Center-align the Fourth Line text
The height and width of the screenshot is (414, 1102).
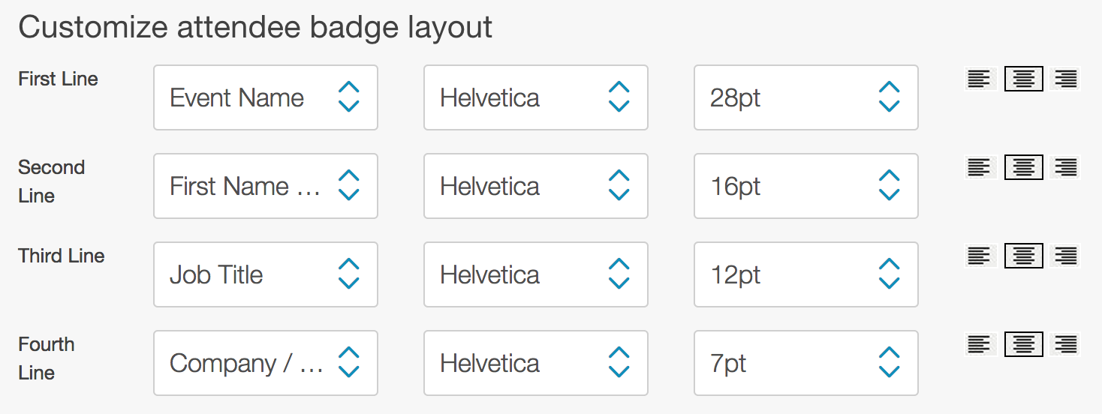(x=1024, y=344)
